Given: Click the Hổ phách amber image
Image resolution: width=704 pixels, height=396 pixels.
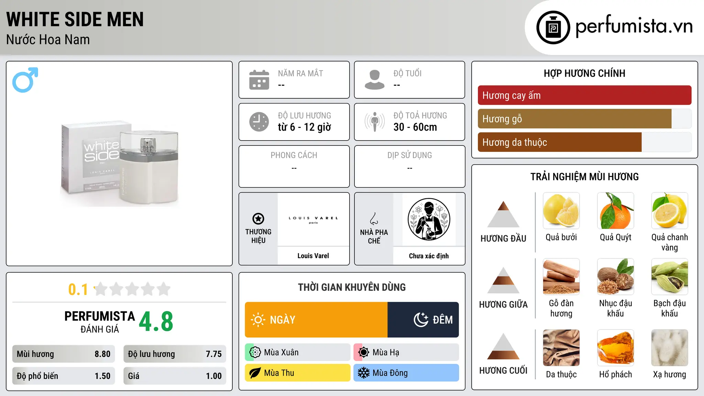Looking at the screenshot, I should [616, 348].
